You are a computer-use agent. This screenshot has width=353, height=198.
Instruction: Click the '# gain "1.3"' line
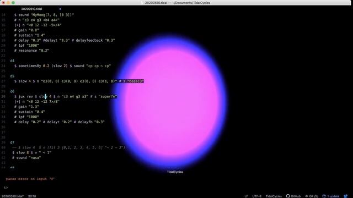26,107
